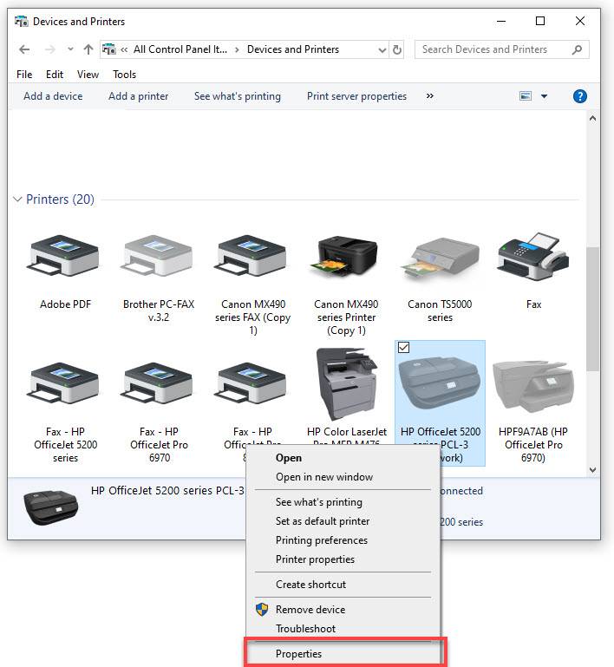Collapse the Printers (20) group

(18, 199)
